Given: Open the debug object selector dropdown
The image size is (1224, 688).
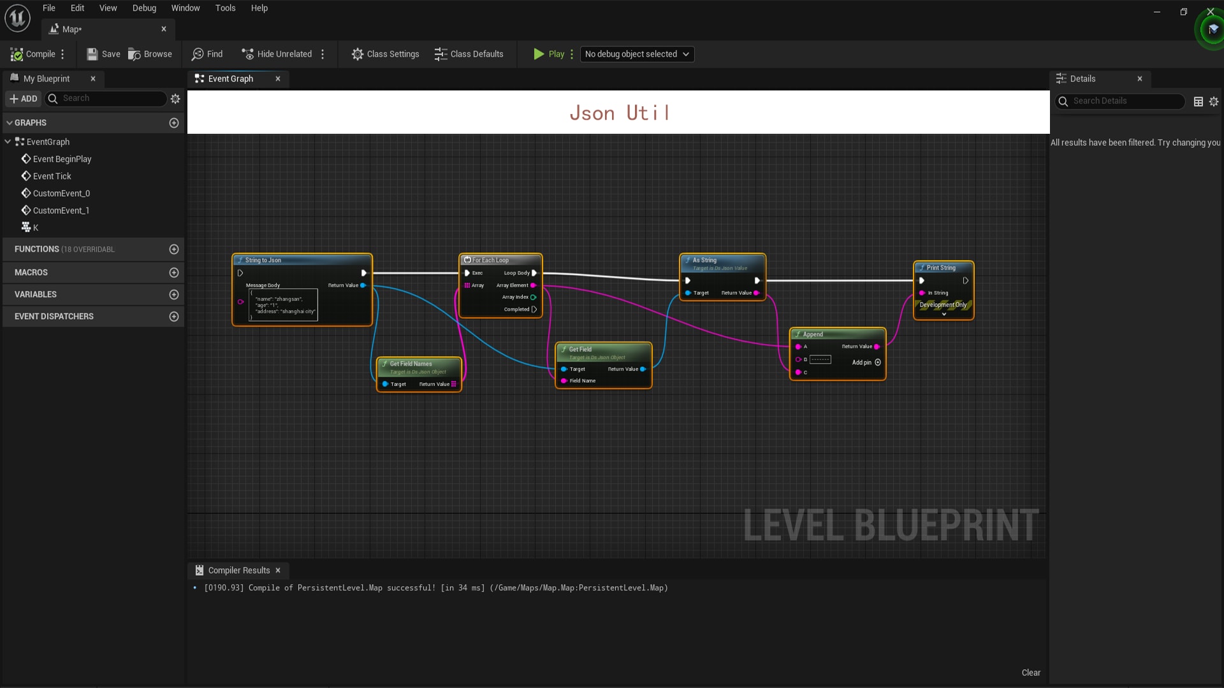Looking at the screenshot, I should point(636,54).
